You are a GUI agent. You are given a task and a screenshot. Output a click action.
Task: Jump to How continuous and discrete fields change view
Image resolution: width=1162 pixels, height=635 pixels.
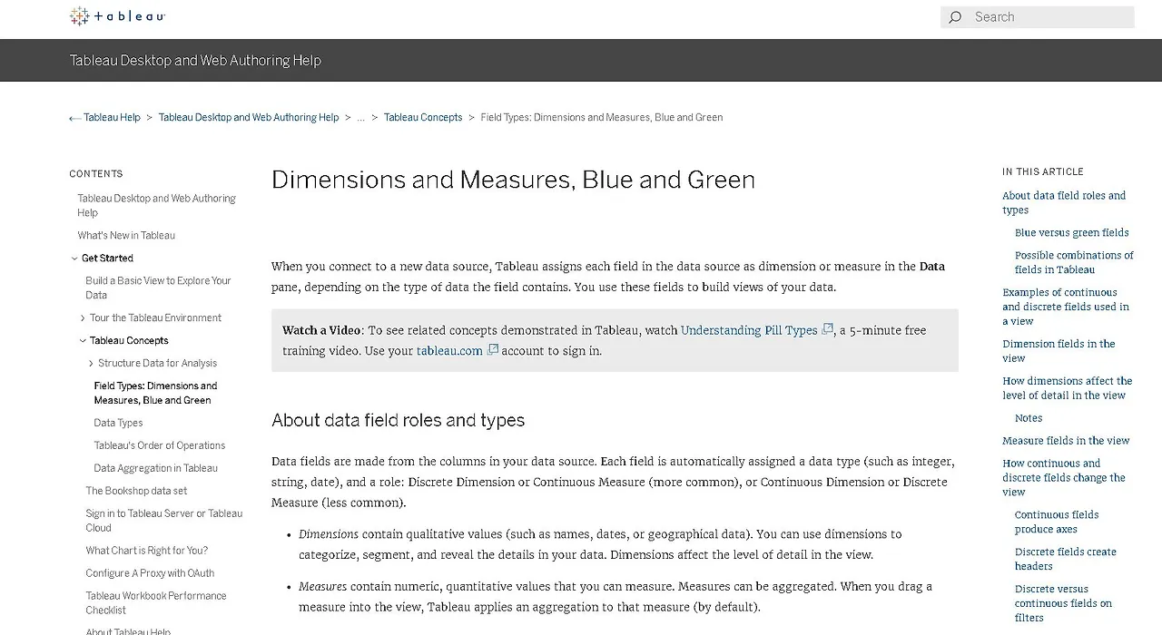click(1064, 479)
